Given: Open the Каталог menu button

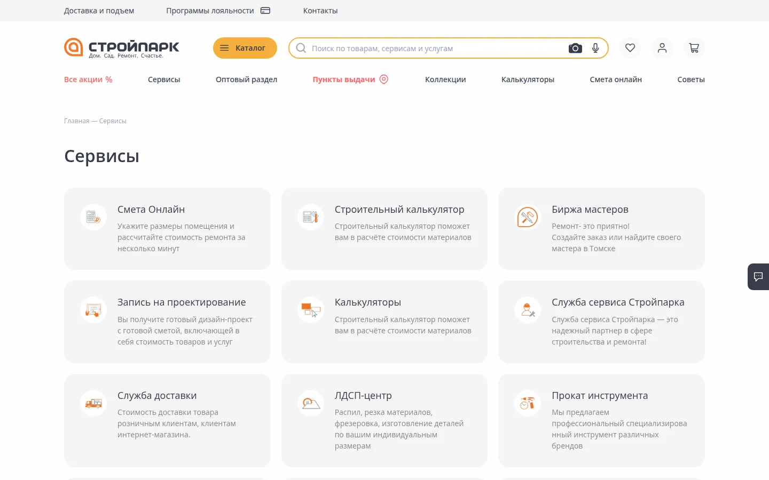Looking at the screenshot, I should [x=245, y=48].
